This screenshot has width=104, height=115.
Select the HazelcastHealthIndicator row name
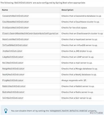(15, 39)
